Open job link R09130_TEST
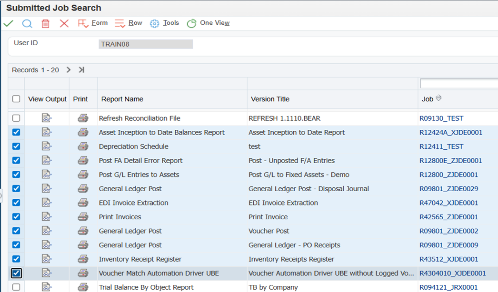 pyautogui.click(x=441, y=118)
